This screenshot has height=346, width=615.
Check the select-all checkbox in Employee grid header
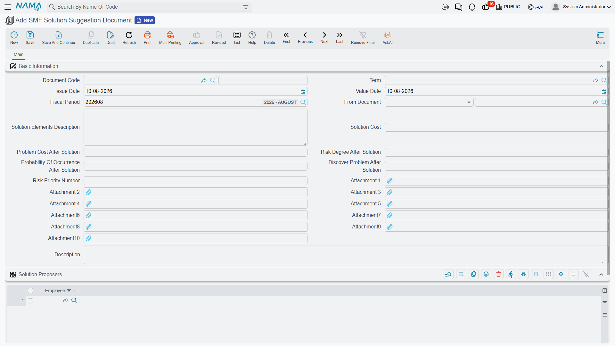(x=30, y=291)
